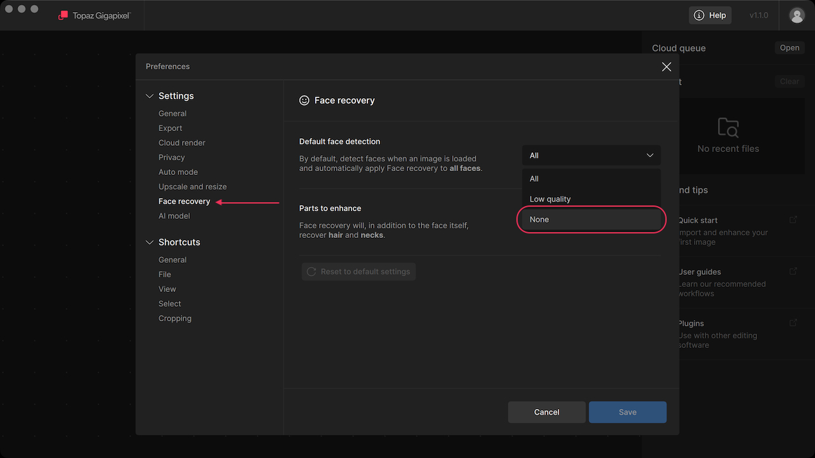Image resolution: width=815 pixels, height=458 pixels.
Task: Click the no recent files folder icon
Action: pos(728,128)
